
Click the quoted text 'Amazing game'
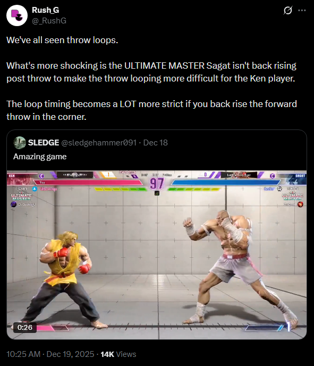(40, 157)
